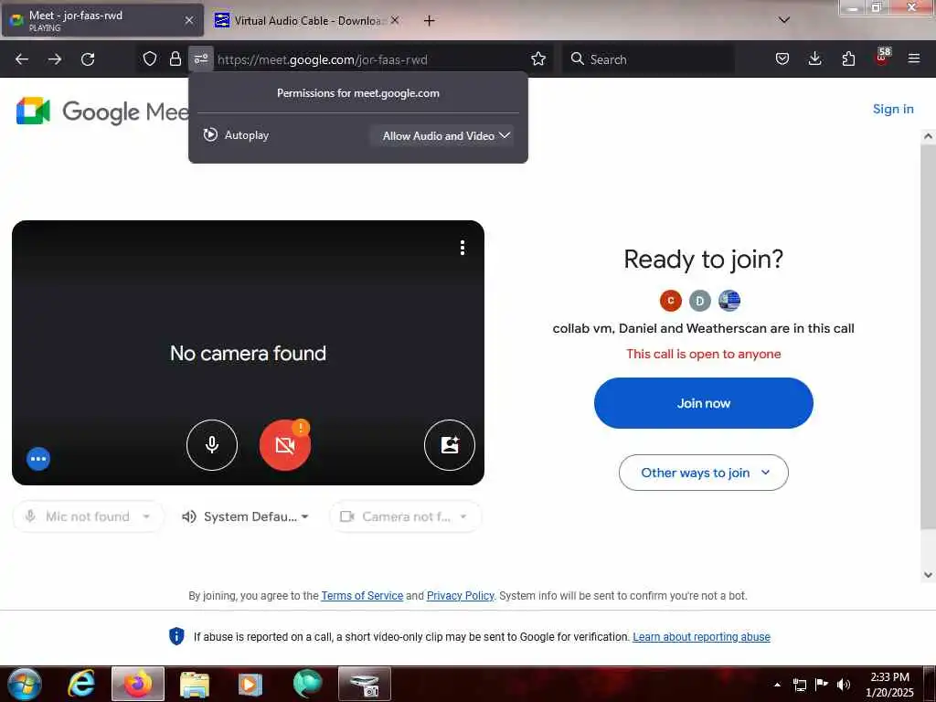Click the Join now button
The image size is (936, 702).
click(704, 403)
